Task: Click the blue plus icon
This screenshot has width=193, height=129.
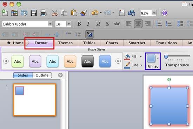Action: [x=57, y=35]
